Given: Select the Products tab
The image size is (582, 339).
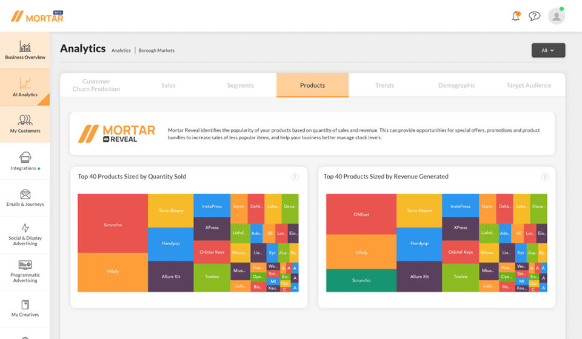Looking at the screenshot, I should [313, 85].
